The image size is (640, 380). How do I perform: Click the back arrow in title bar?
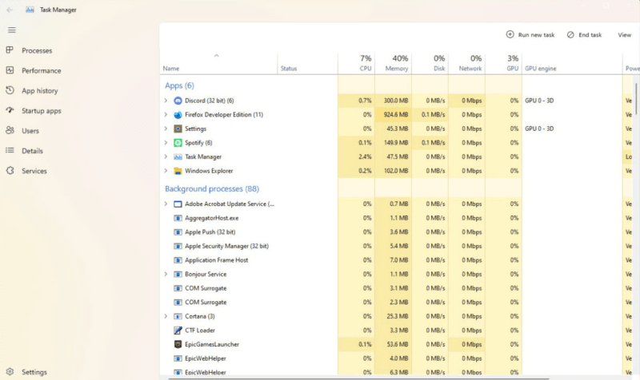[10, 10]
